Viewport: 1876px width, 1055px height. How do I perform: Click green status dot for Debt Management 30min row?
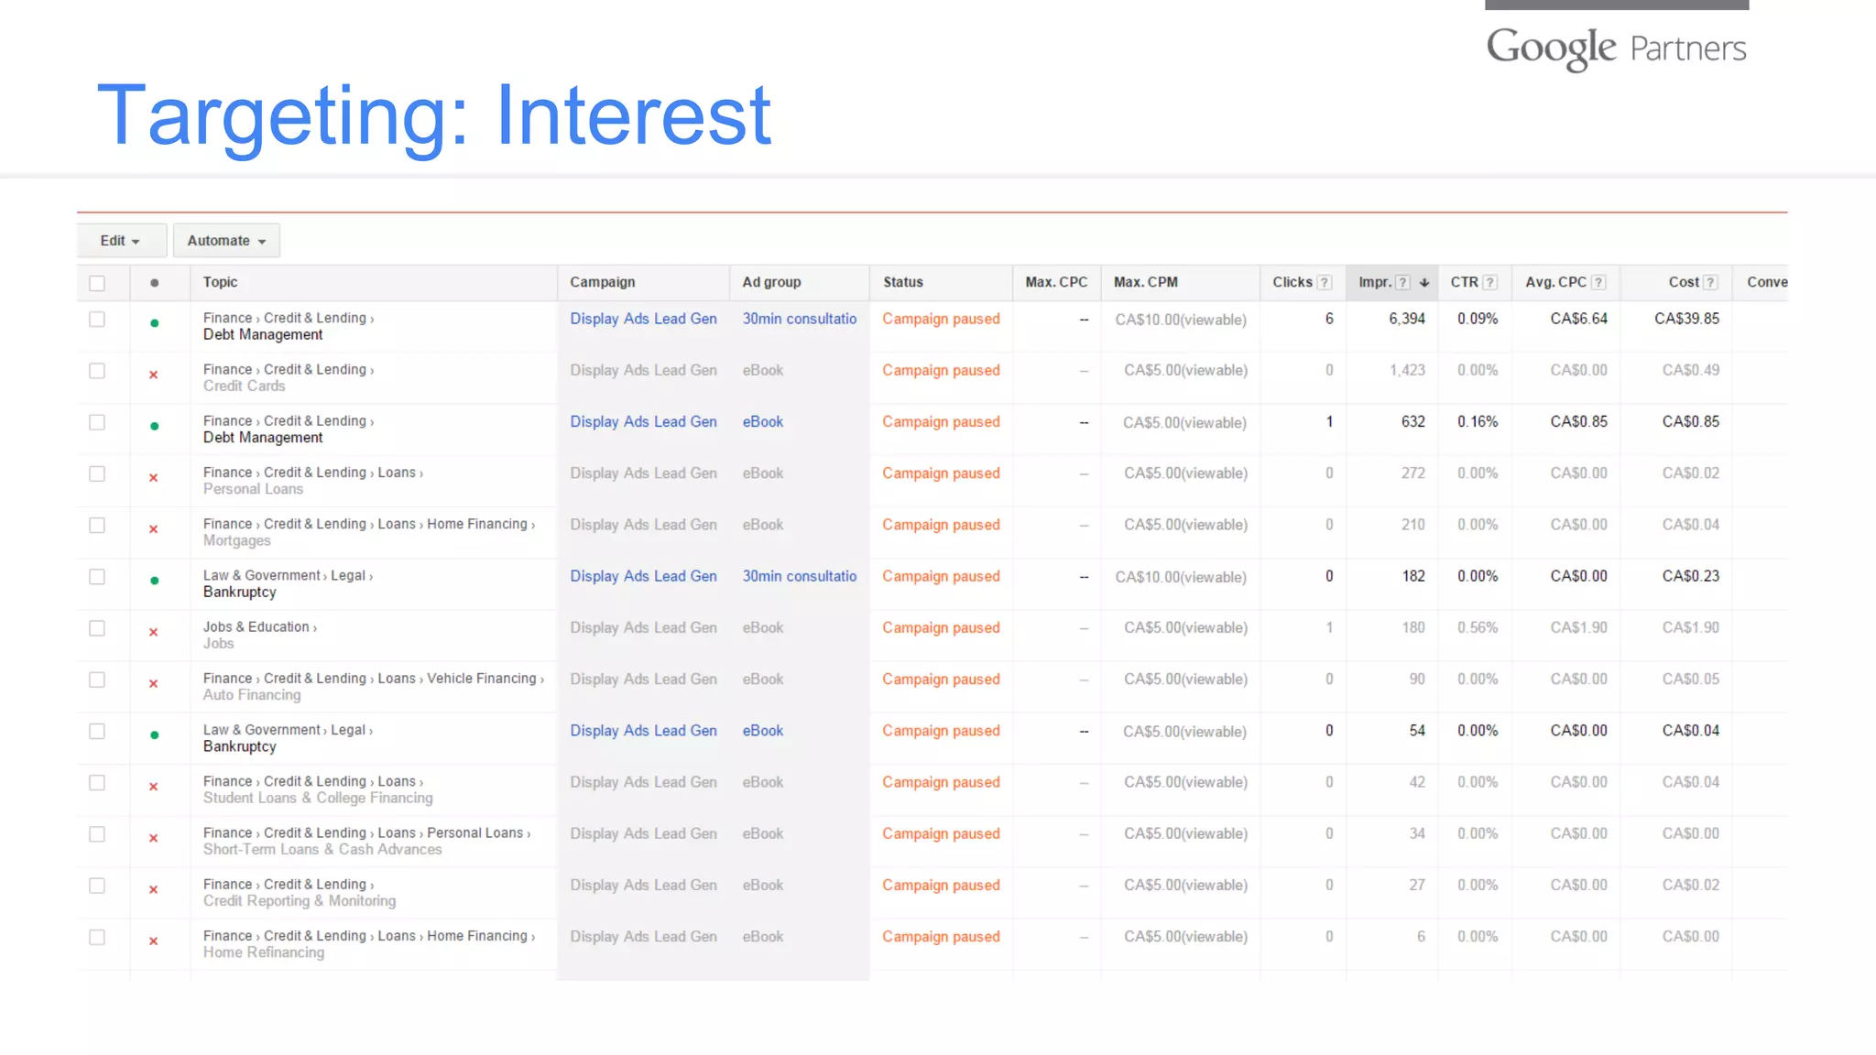pyautogui.click(x=154, y=323)
